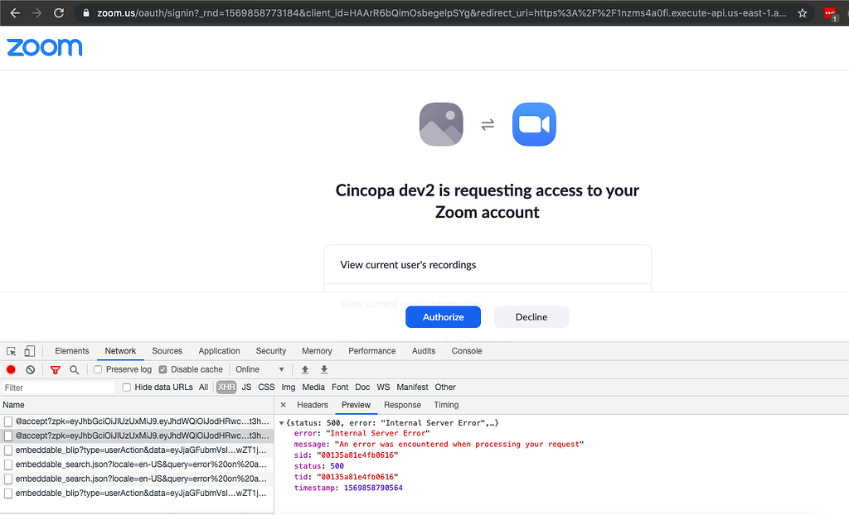Click the Authorize button

click(443, 316)
